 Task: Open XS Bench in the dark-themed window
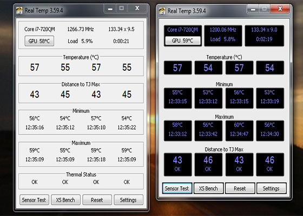pyautogui.click(x=208, y=188)
